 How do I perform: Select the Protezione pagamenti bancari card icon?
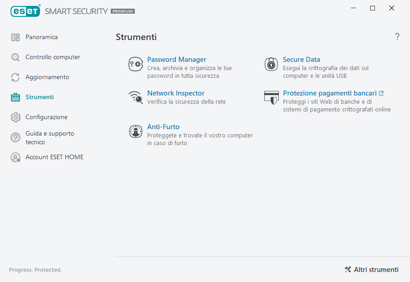point(271,97)
